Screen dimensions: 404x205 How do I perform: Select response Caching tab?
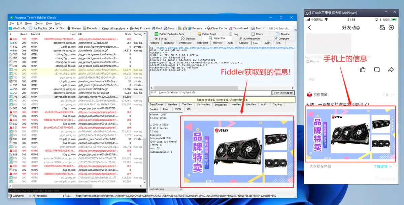pyautogui.click(x=277, y=104)
